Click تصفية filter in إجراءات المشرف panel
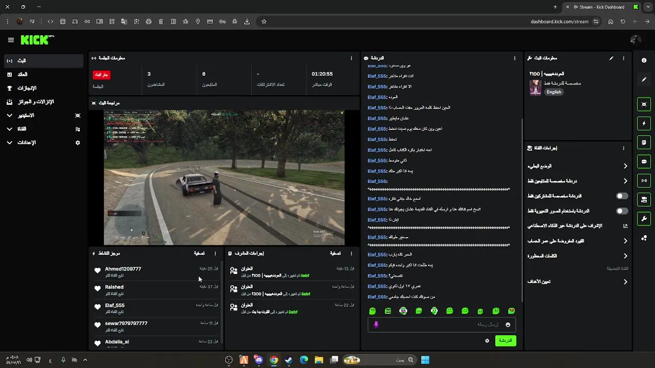Screen dimensions: 655x368 point(335,254)
